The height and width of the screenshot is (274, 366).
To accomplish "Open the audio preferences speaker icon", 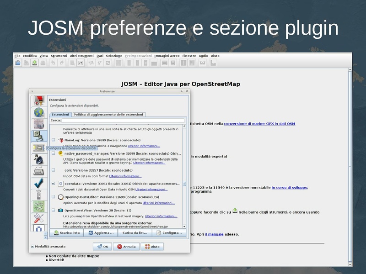I will [39, 160].
